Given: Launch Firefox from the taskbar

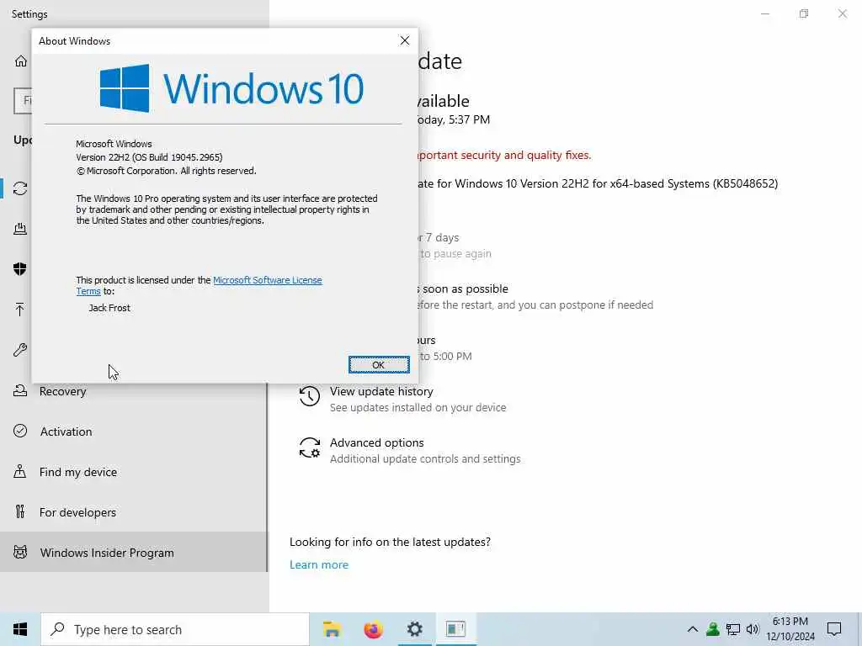Looking at the screenshot, I should point(373,629).
